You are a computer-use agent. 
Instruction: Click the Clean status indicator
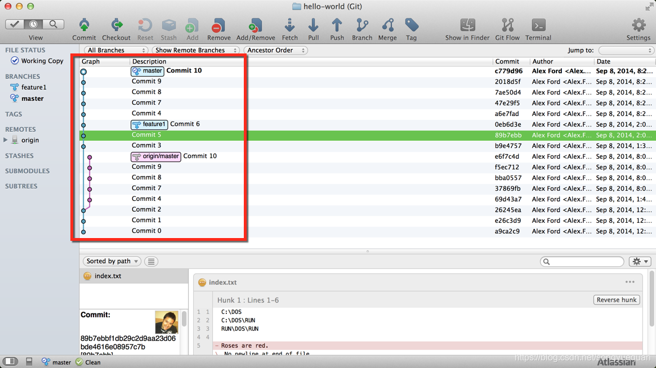[88, 362]
